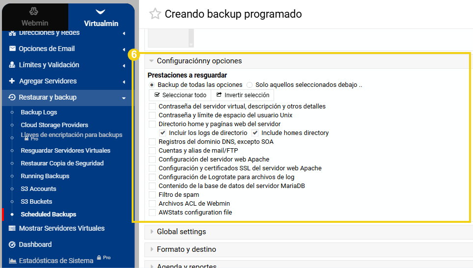The image size is (473, 268).
Task: Open the Dashboard link
Action: [x=35, y=244]
